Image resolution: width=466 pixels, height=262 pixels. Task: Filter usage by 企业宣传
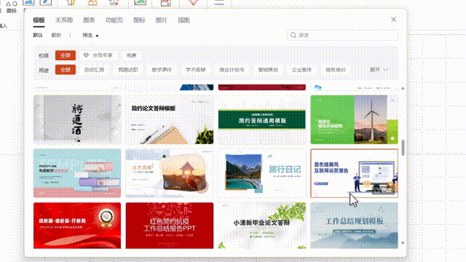[301, 70]
